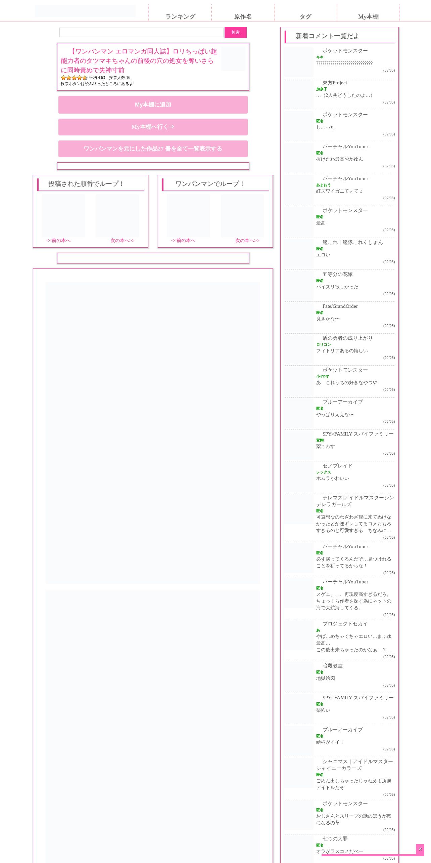Open ポケットモンスター comment reading しこった
431x863 pixels.
coord(339,126)
